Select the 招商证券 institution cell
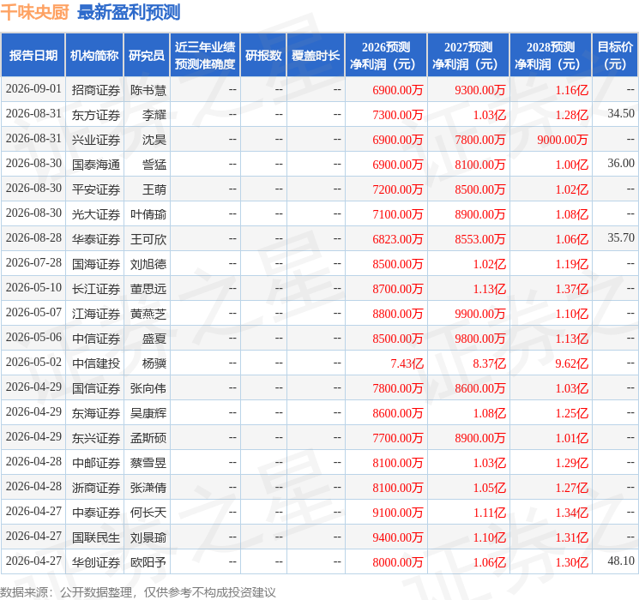The width and height of the screenshot is (639, 600). click(x=96, y=90)
